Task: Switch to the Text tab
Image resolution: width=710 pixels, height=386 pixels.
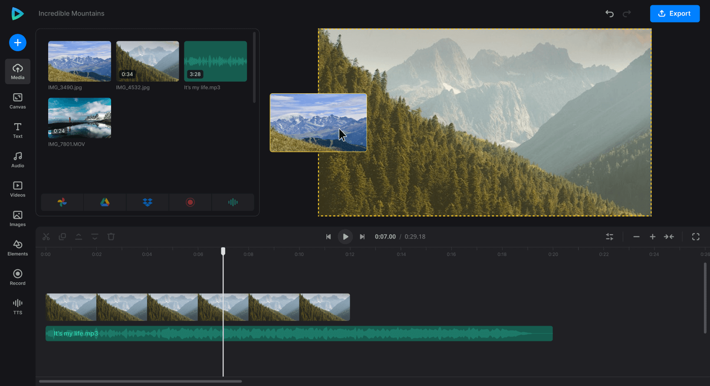Action: [x=18, y=130]
